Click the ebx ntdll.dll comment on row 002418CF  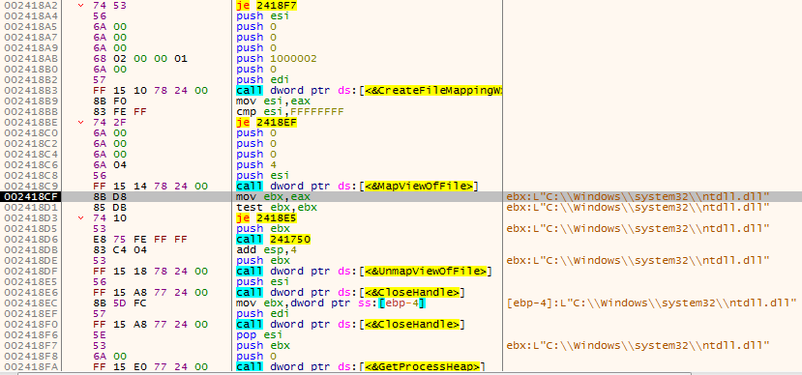click(638, 197)
